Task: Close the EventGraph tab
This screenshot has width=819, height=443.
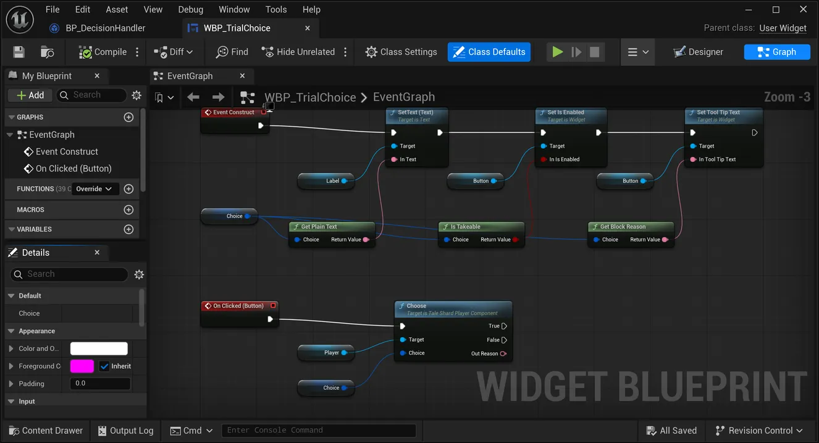Action: 242,76
